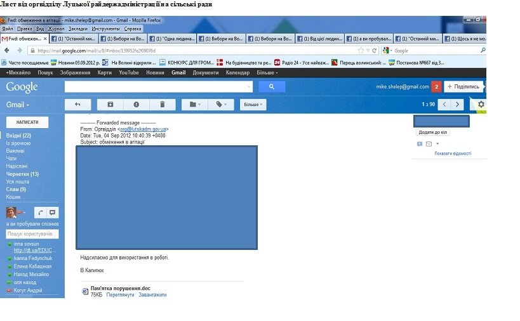520x321 pixels.
Task: Open the Закладки menu in Firefox
Action: (79, 29)
